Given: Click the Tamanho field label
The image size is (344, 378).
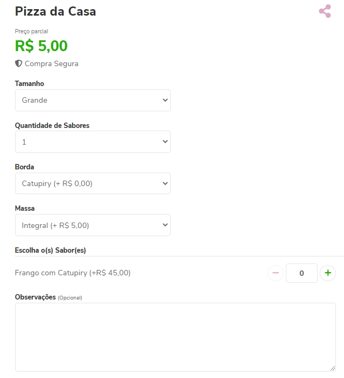Looking at the screenshot, I should click(30, 84).
